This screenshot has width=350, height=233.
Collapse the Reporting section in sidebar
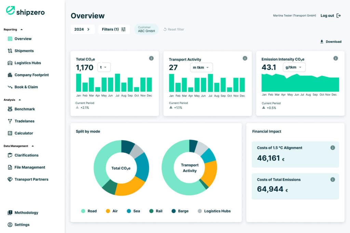pyautogui.click(x=22, y=30)
